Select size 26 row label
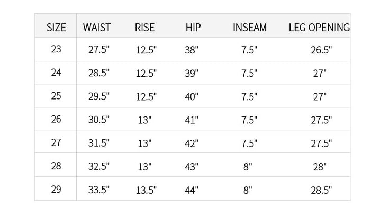Screen dimensions: 381x216 coord(57,120)
